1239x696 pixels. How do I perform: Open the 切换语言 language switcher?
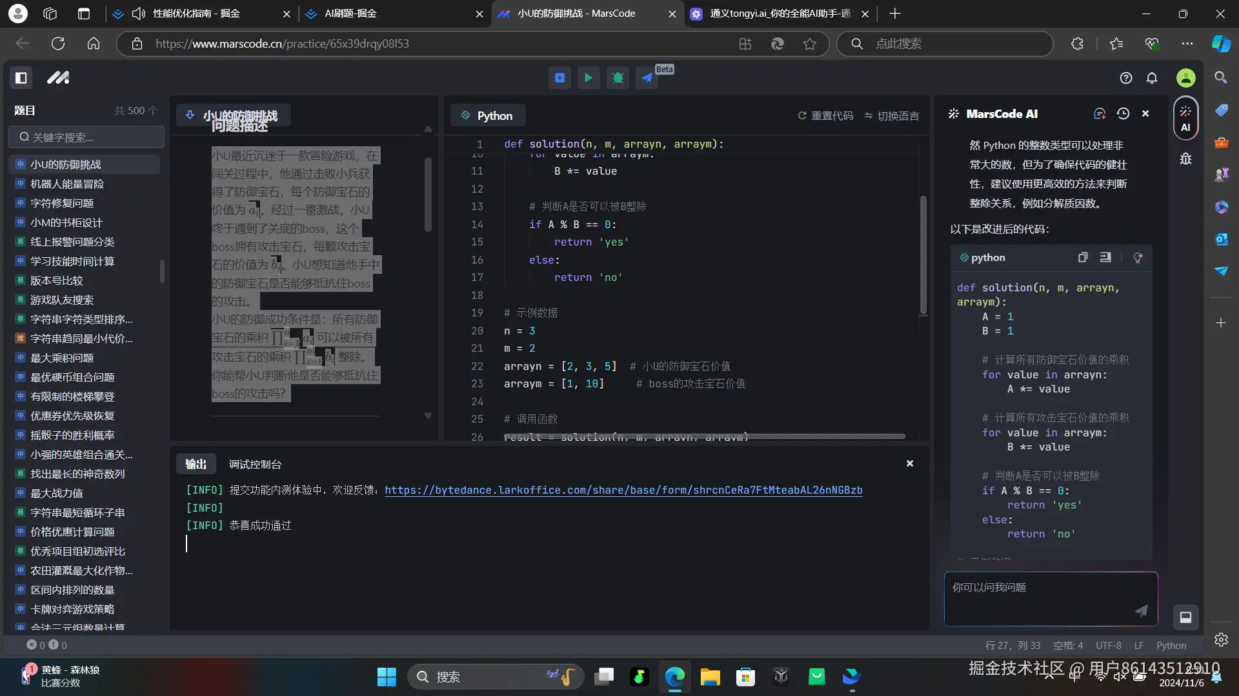(898, 115)
